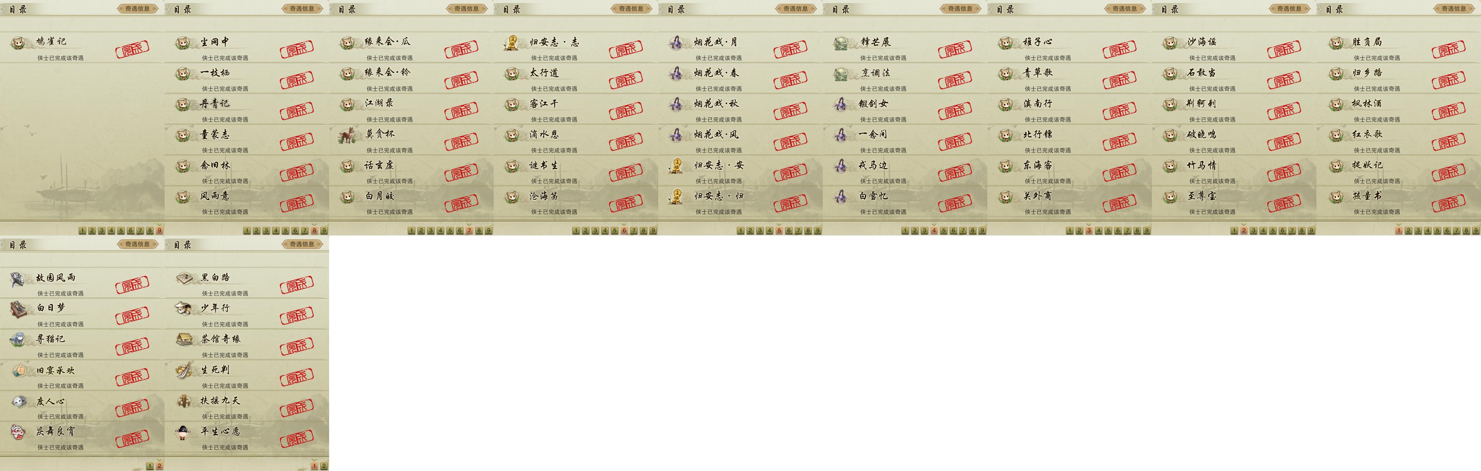Select the green jade icon beside 锋芒展
1481x471 pixels.
pos(841,43)
